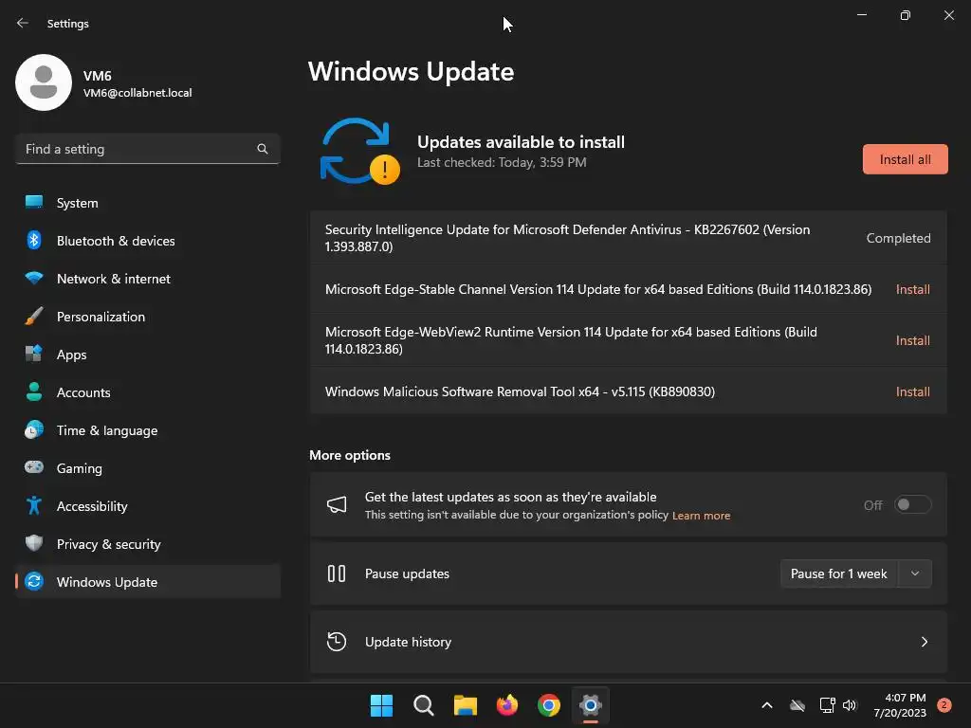Click the Settings gear on taskbar
971x728 pixels.
coord(591,705)
